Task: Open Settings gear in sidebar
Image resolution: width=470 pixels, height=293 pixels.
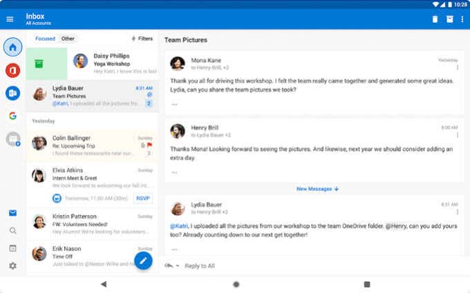Action: click(12, 265)
